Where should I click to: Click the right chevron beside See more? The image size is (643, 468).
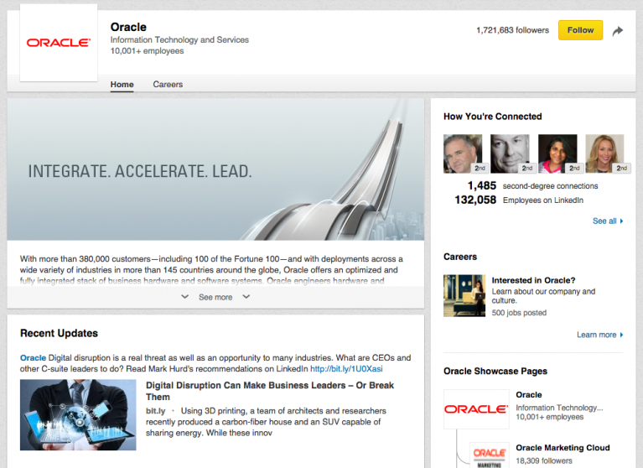(246, 297)
